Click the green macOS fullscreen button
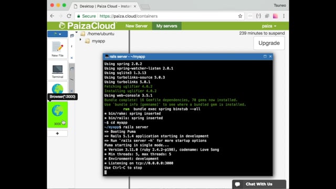Viewport: 336px width, 189px height. click(x=64, y=5)
